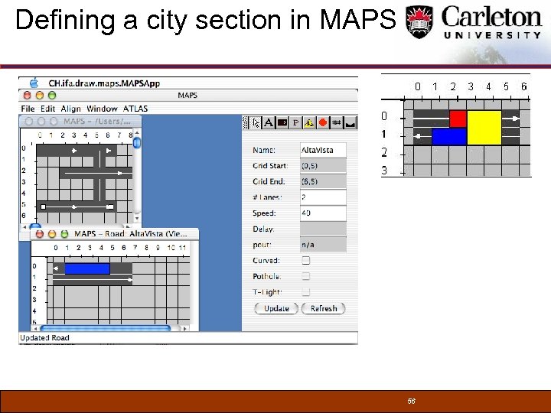This screenshot has width=551, height=413.
Task: Choose the road segment drawing tool
Action: 282,122
